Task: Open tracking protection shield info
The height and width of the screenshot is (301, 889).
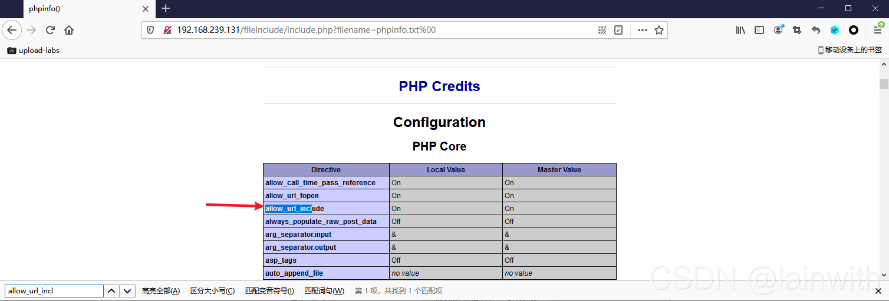Action: point(150,30)
